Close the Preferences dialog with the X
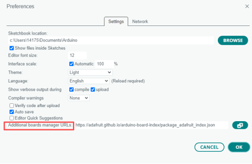252x164 pixels. point(247,6)
